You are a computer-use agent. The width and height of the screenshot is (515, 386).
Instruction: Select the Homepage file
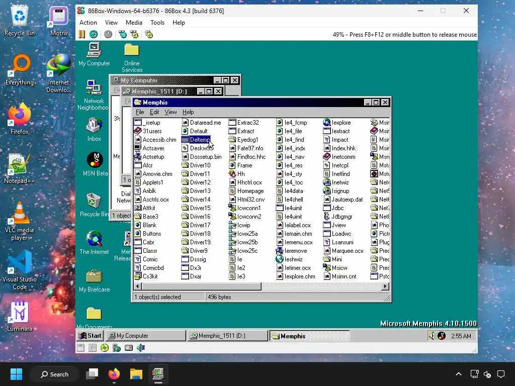tap(246, 190)
